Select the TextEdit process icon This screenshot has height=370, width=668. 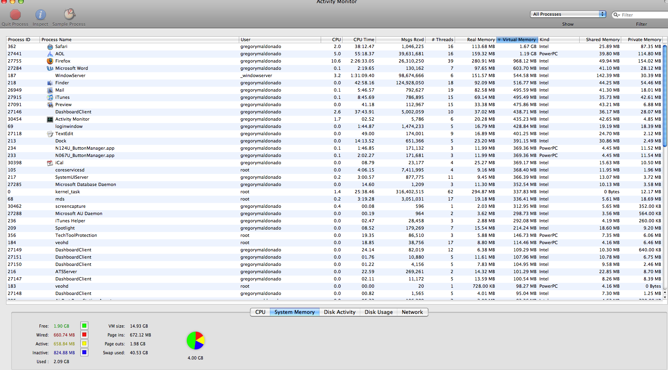(50, 134)
